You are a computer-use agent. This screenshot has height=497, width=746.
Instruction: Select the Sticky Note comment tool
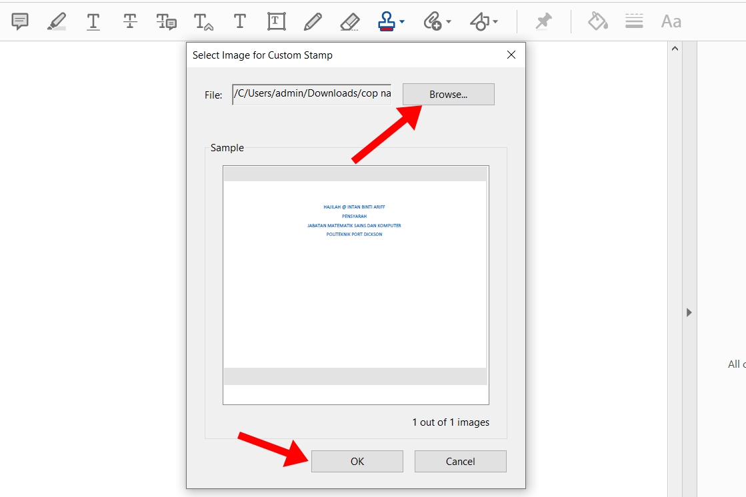pyautogui.click(x=21, y=21)
